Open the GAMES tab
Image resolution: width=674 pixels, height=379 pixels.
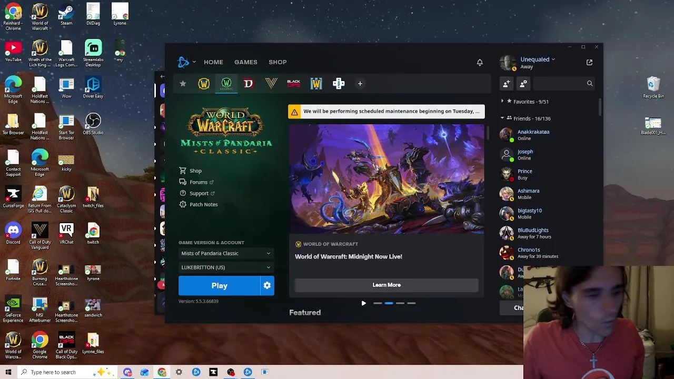click(x=246, y=62)
